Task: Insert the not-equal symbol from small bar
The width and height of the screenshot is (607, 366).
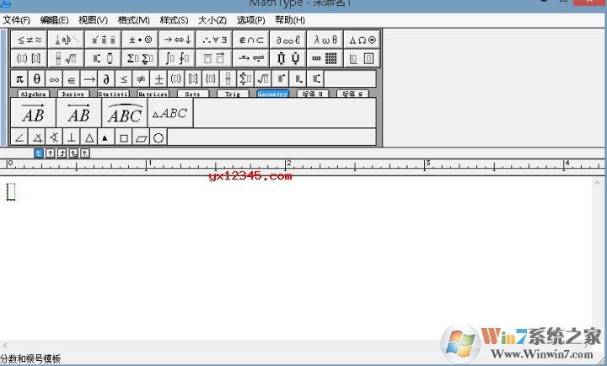Action: [142, 79]
